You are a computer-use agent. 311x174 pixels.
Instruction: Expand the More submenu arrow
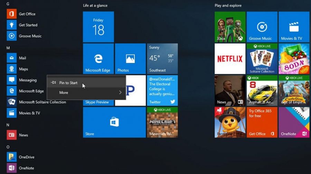[120, 92]
